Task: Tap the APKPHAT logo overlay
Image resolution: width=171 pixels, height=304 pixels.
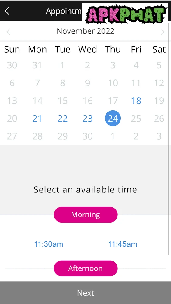Action: click(125, 13)
